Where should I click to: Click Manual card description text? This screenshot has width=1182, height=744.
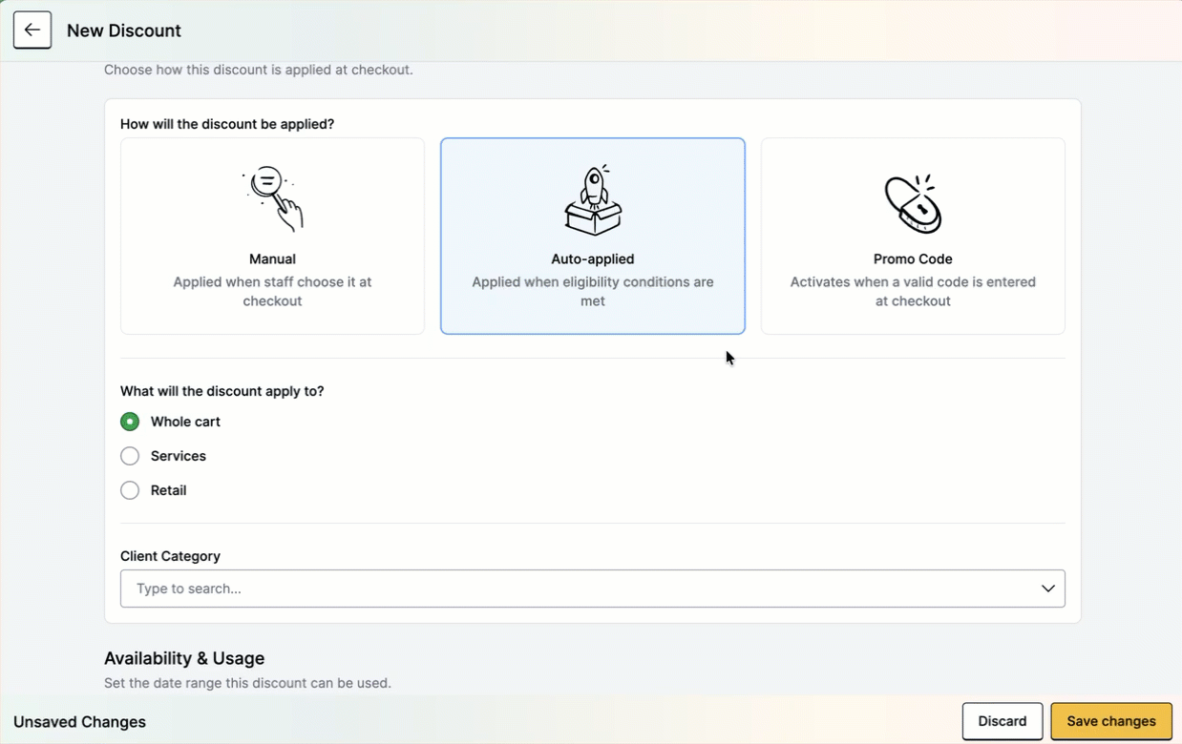point(272,291)
